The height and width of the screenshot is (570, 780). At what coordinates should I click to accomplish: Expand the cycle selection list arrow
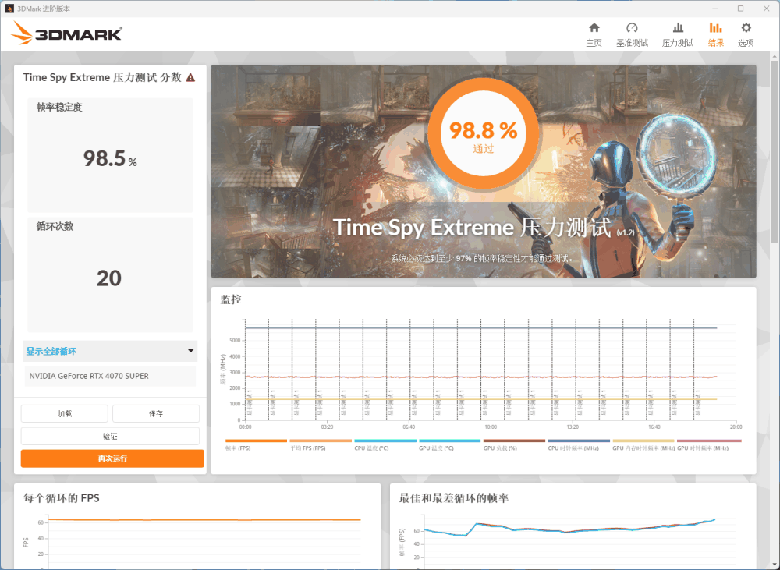[x=190, y=352]
